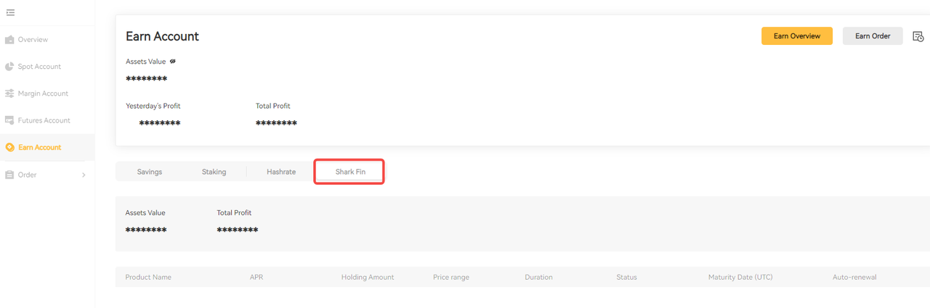Click the Maturity Date (UTC) column header

click(x=740, y=277)
